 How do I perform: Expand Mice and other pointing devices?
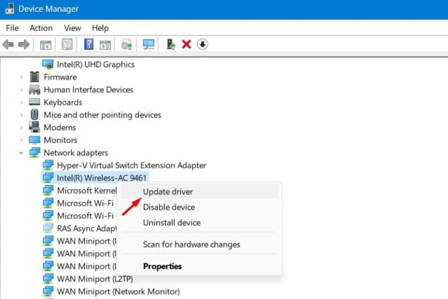click(x=21, y=114)
